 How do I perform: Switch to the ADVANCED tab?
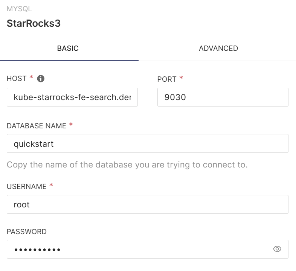coord(218,49)
